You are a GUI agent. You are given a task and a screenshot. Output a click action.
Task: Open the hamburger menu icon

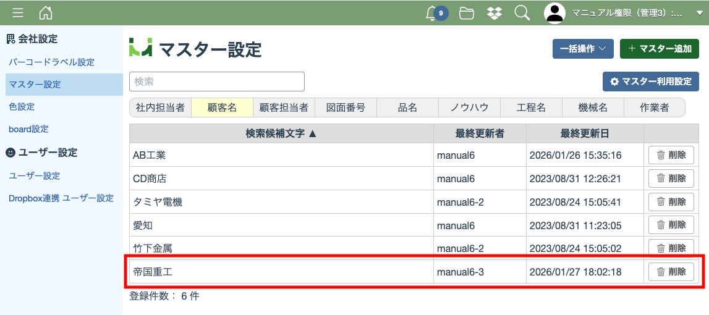[x=18, y=13]
